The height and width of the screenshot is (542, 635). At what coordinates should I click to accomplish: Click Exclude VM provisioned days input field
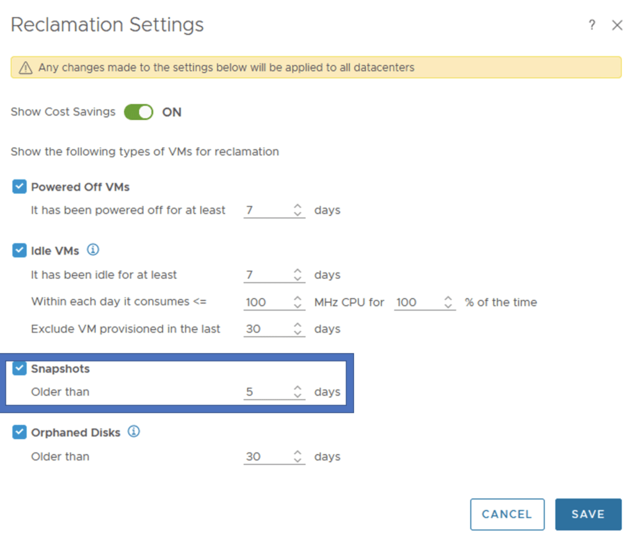[x=267, y=329]
